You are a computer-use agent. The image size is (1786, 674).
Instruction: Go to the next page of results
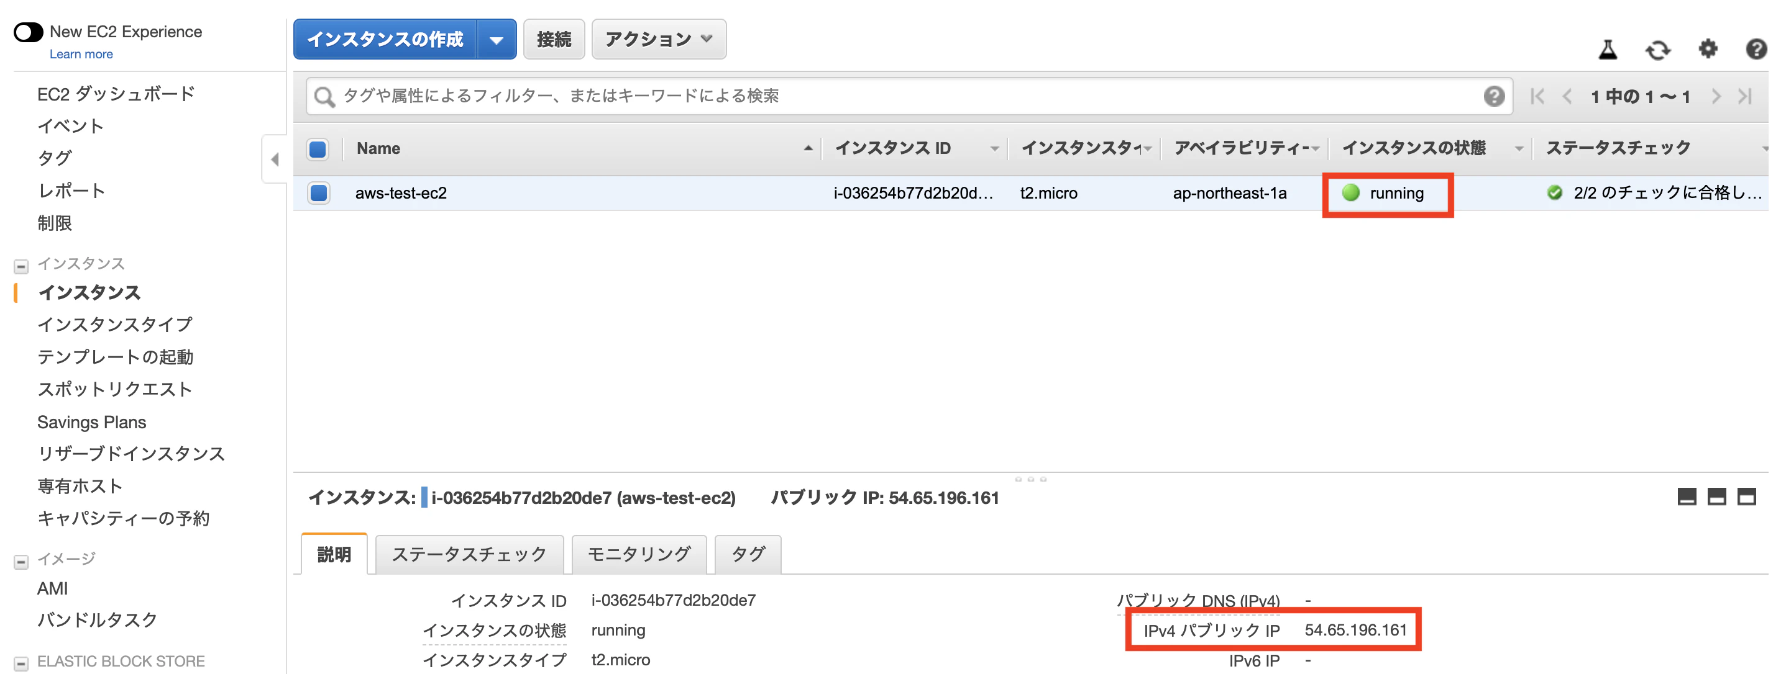pos(1715,96)
